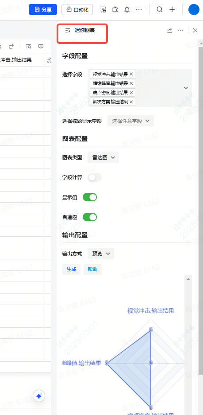The height and width of the screenshot is (415, 203).
Task: Click the plus add icon in top bar
Action: tap(172, 9)
